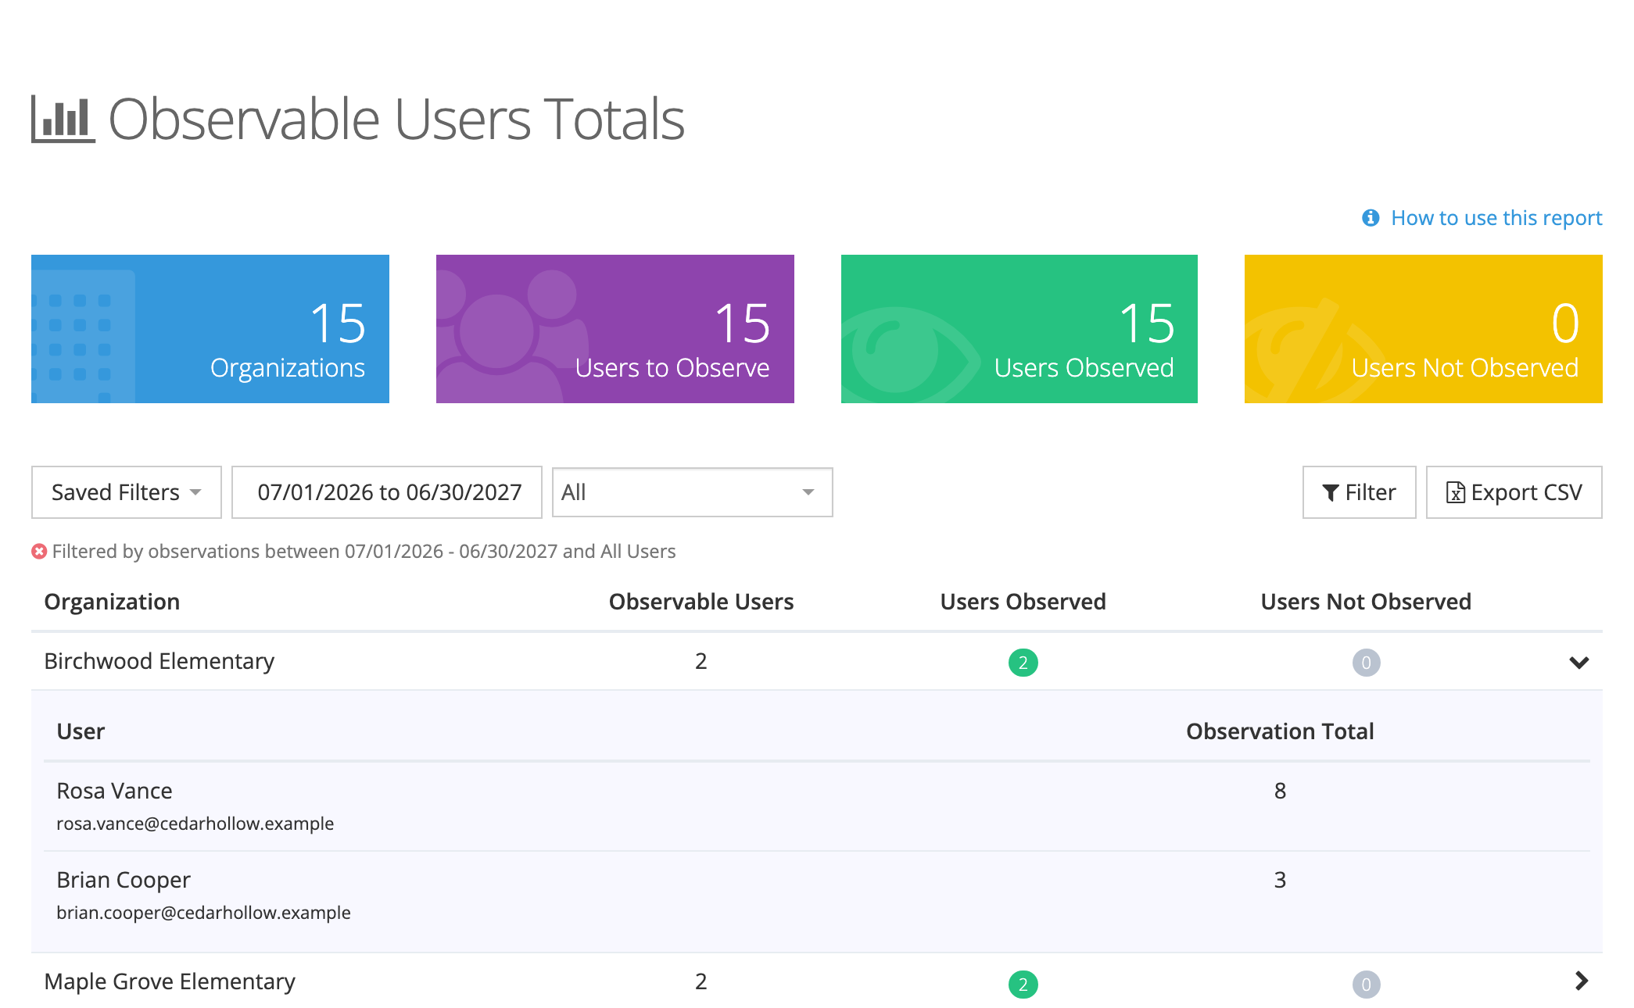Click Birchwood Elementary gray not-observed badge 0

[1366, 663]
